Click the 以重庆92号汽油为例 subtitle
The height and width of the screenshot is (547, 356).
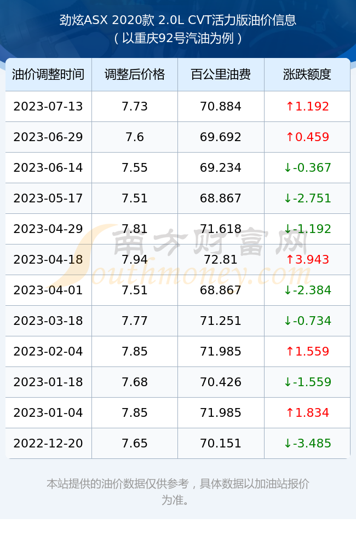(178, 38)
